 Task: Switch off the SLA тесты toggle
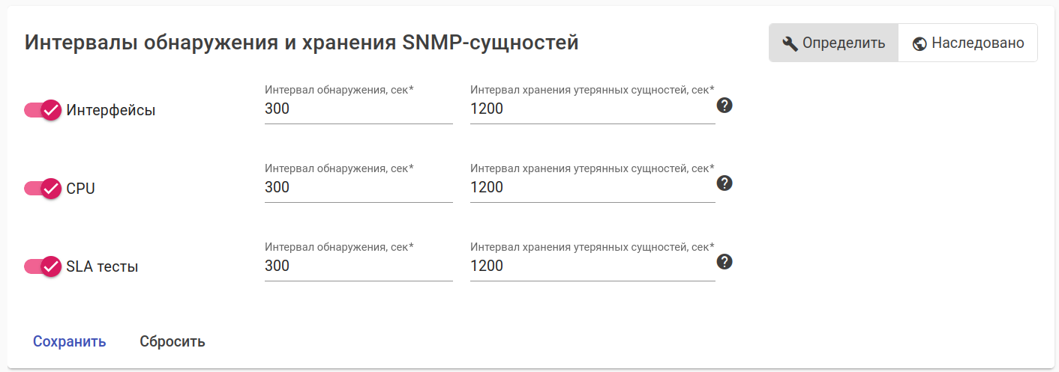(x=42, y=266)
